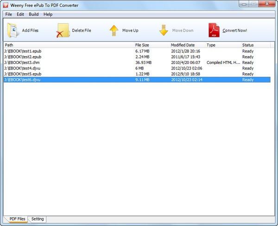This screenshot has width=278, height=226.
Task: Maximize the converter window
Action: 254,5
